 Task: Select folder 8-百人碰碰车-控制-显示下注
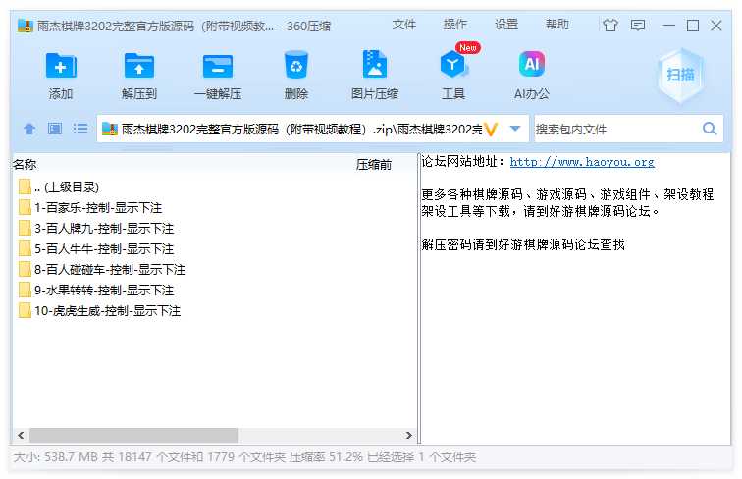[x=102, y=269]
